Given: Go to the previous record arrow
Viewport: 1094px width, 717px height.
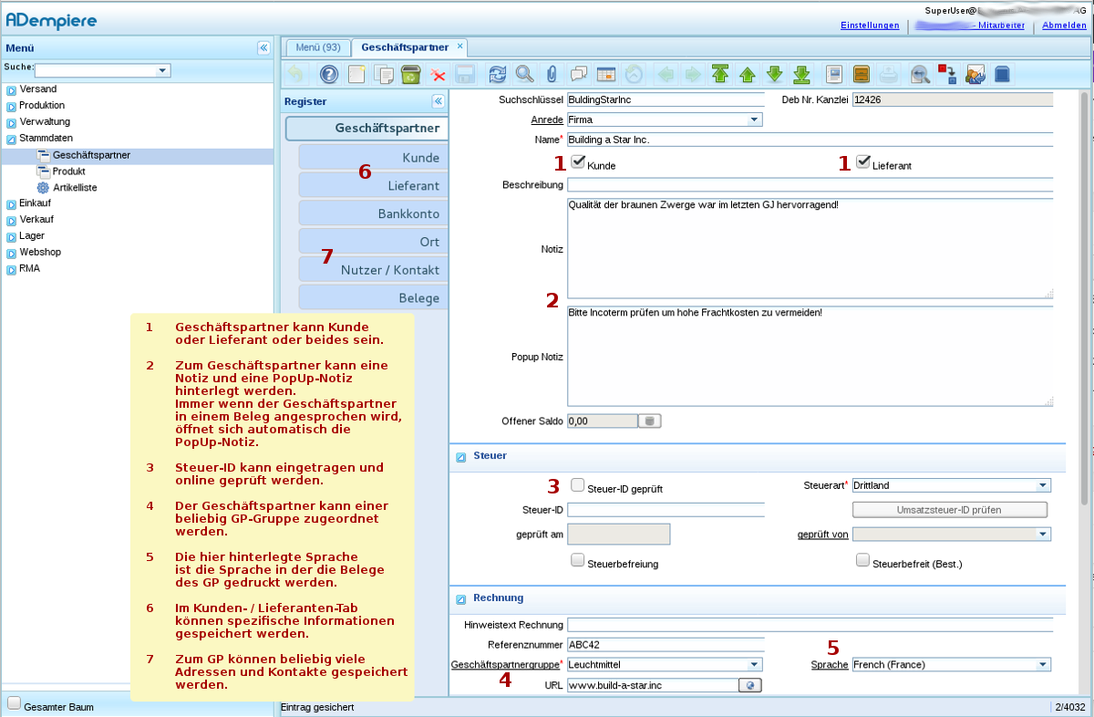Looking at the screenshot, I should click(748, 75).
